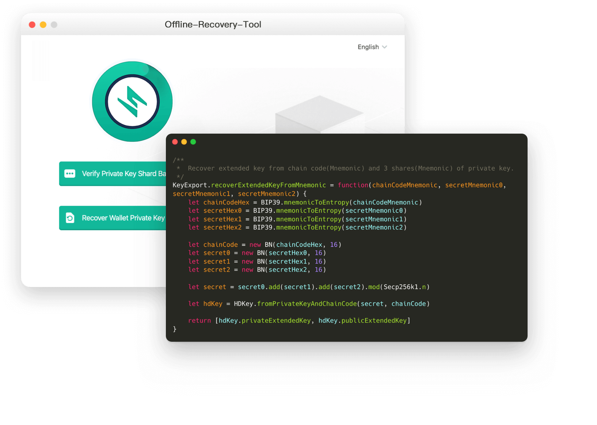Minimize the dark code window with yellow button

tap(184, 142)
